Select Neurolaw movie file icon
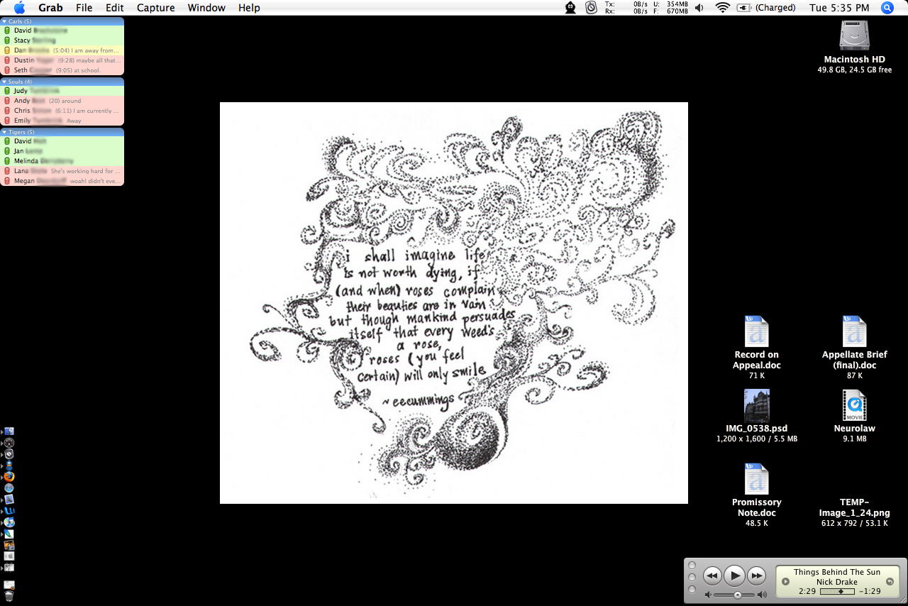The image size is (908, 606). coord(854,405)
